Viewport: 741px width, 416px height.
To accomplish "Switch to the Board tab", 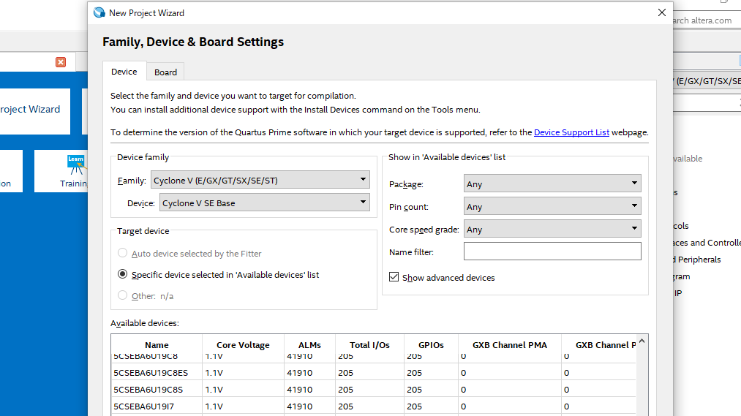I will [x=165, y=72].
